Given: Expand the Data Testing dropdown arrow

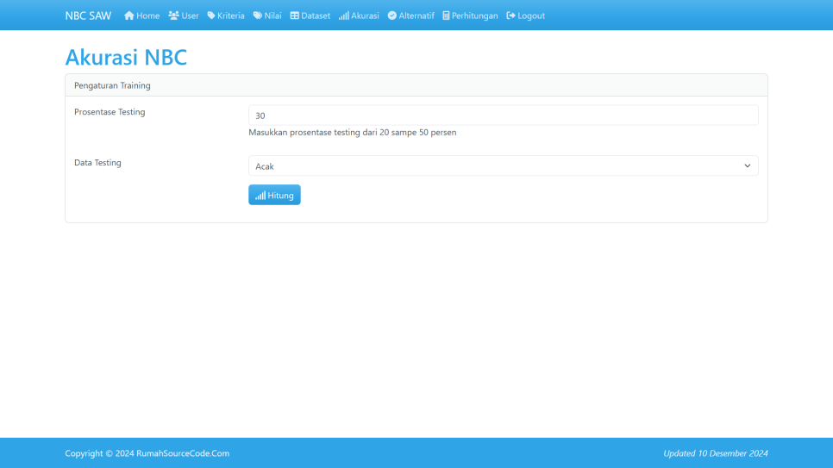Looking at the screenshot, I should click(747, 166).
